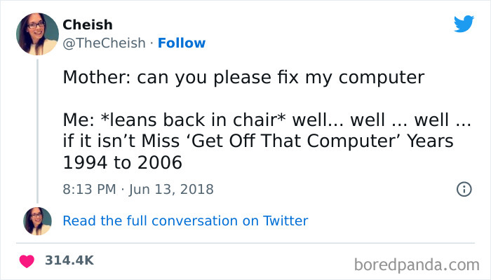Click the boredpanda.com watermark
Image resolution: width=491 pixels, height=280 pixels.
coord(417,265)
